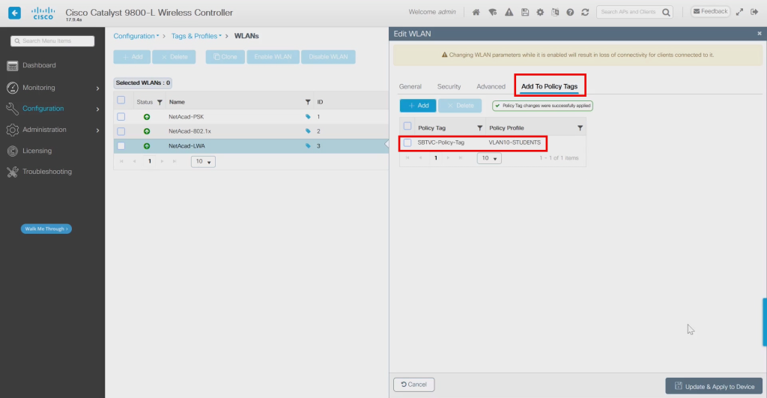The height and width of the screenshot is (398, 767).
Task: Close the Edit WLAN panel
Action: click(760, 33)
